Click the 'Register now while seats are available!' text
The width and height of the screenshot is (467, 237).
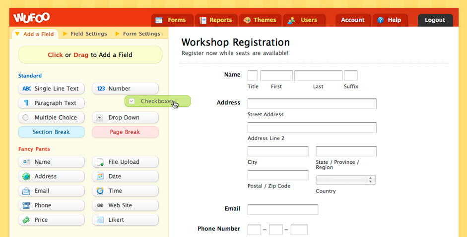pos(235,53)
